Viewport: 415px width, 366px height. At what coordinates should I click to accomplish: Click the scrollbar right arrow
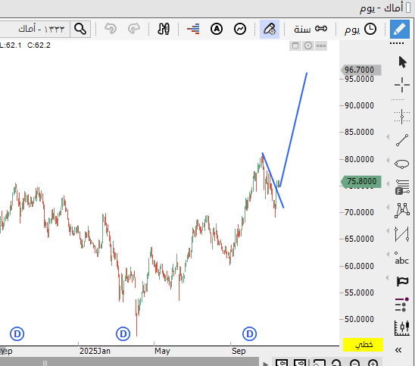pyautogui.click(x=266, y=364)
